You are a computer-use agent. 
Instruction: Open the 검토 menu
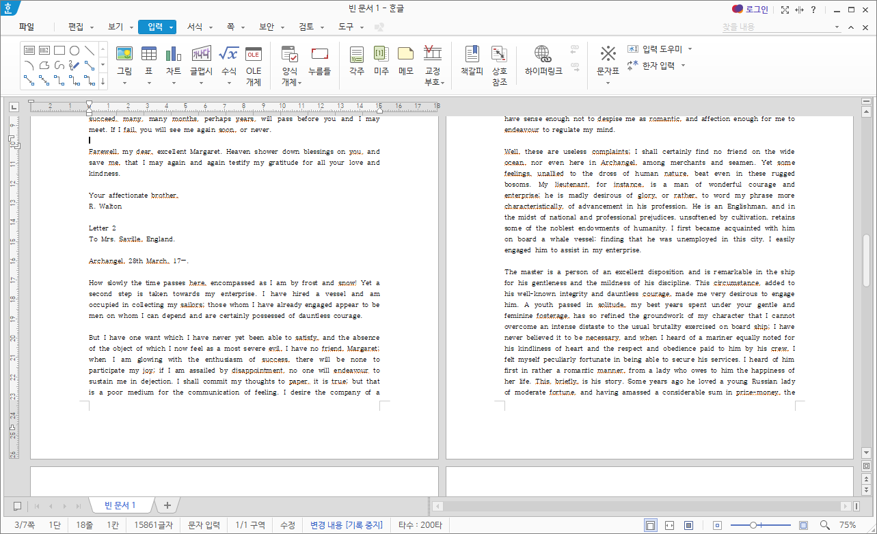pyautogui.click(x=306, y=27)
